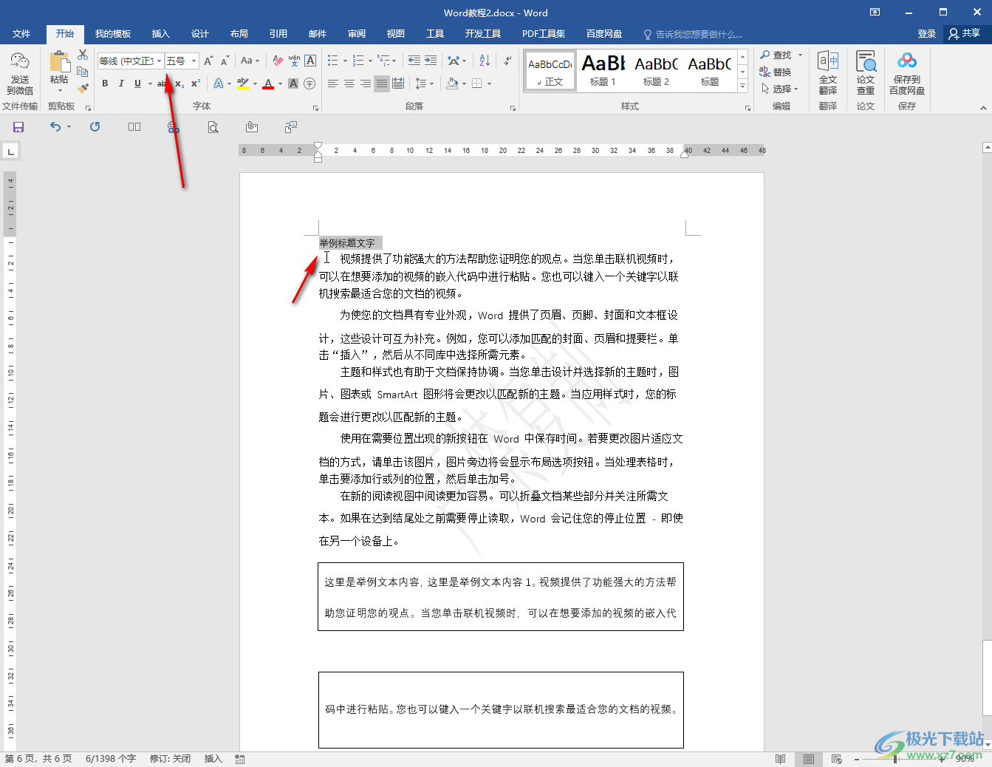The width and height of the screenshot is (992, 767).
Task: Save the document to Baidu Netdisk
Action: click(x=907, y=72)
